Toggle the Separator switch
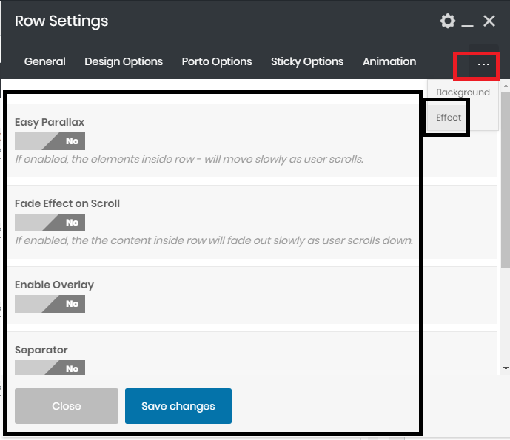This screenshot has width=510, height=440. click(50, 368)
